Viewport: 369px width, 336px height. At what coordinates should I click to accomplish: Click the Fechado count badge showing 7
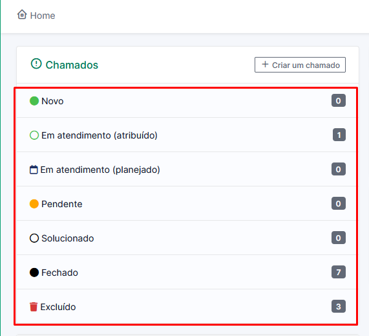339,272
